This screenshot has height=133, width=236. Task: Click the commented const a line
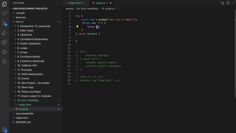89,77
